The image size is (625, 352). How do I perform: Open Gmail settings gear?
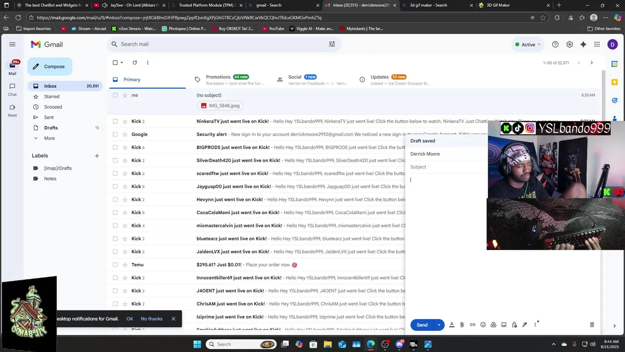pyautogui.click(x=569, y=44)
